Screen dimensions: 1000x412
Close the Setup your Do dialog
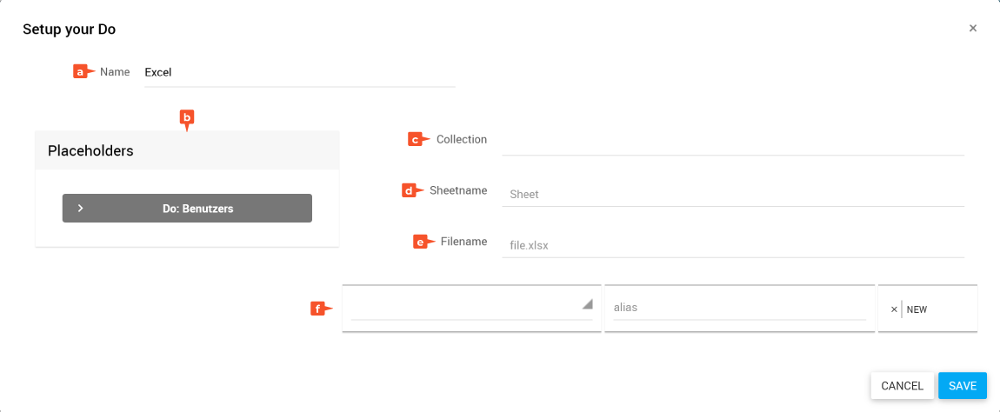(x=973, y=28)
